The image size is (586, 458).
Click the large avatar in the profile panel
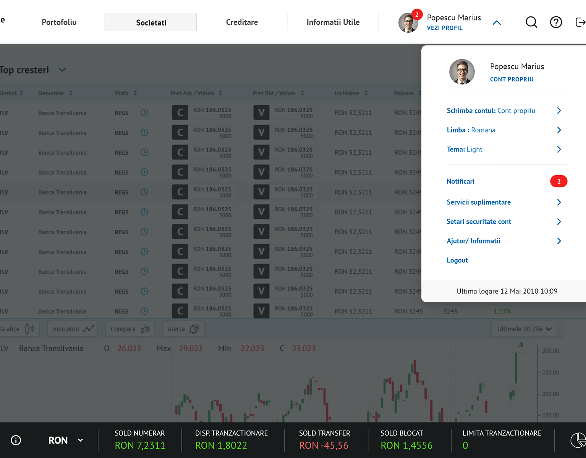(x=462, y=72)
